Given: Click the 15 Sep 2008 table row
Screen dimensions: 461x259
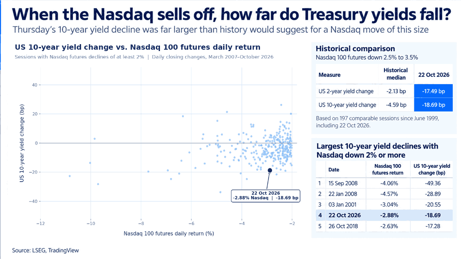Looking at the screenshot, I should pyautogui.click(x=384, y=183).
